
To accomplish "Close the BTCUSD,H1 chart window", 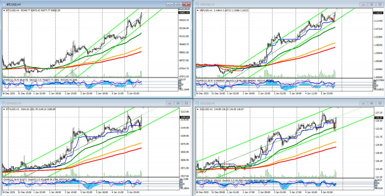I will pos(186,4).
